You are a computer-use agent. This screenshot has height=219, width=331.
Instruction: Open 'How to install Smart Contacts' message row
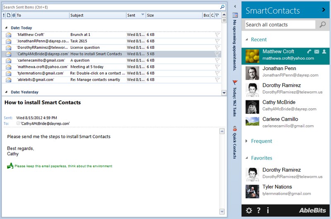click(111, 54)
